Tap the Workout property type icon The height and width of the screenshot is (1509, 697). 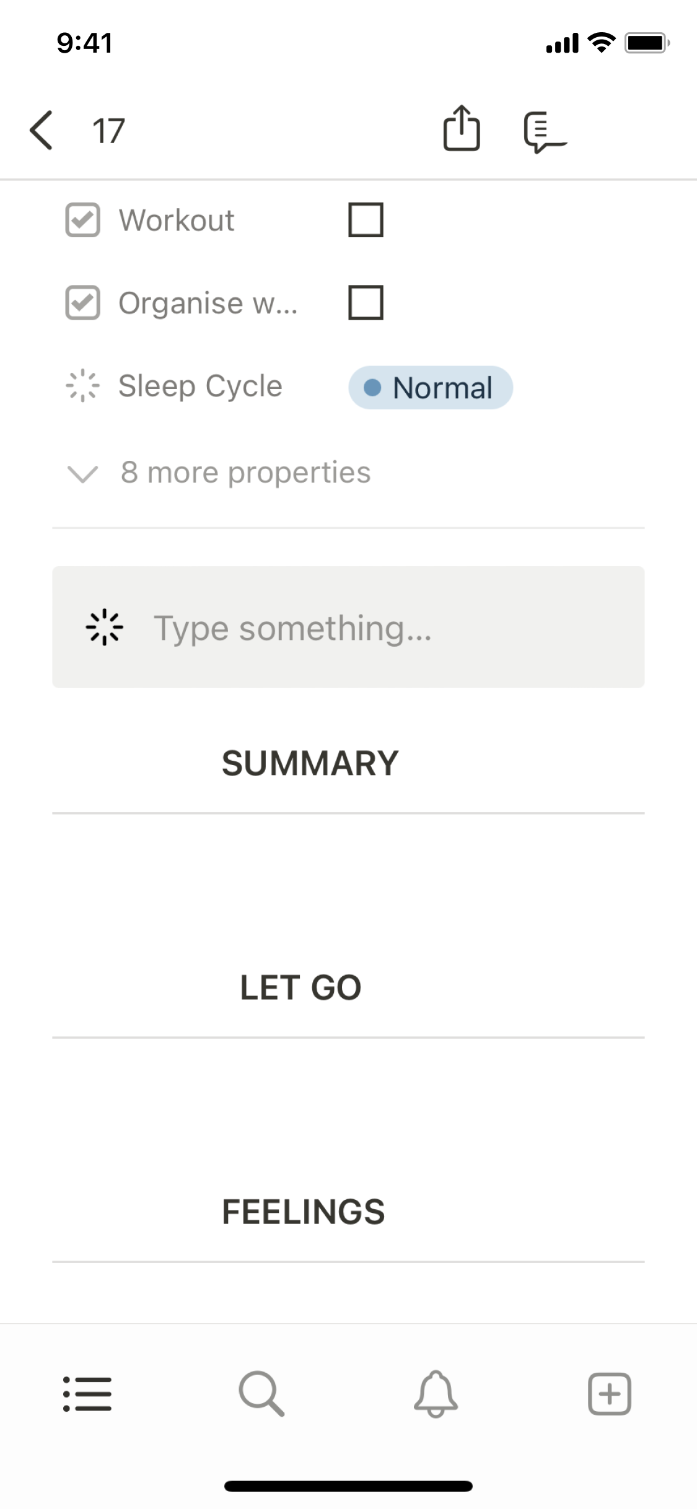click(82, 220)
